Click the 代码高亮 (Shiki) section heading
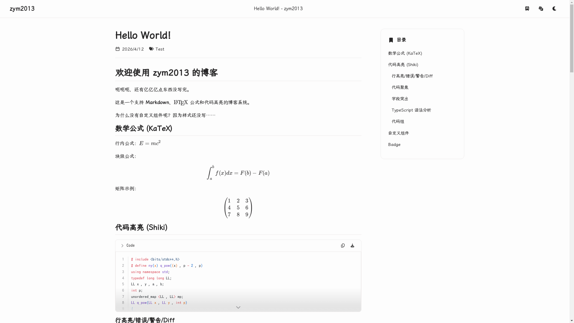Viewport: 574px width, 323px height. (x=141, y=227)
